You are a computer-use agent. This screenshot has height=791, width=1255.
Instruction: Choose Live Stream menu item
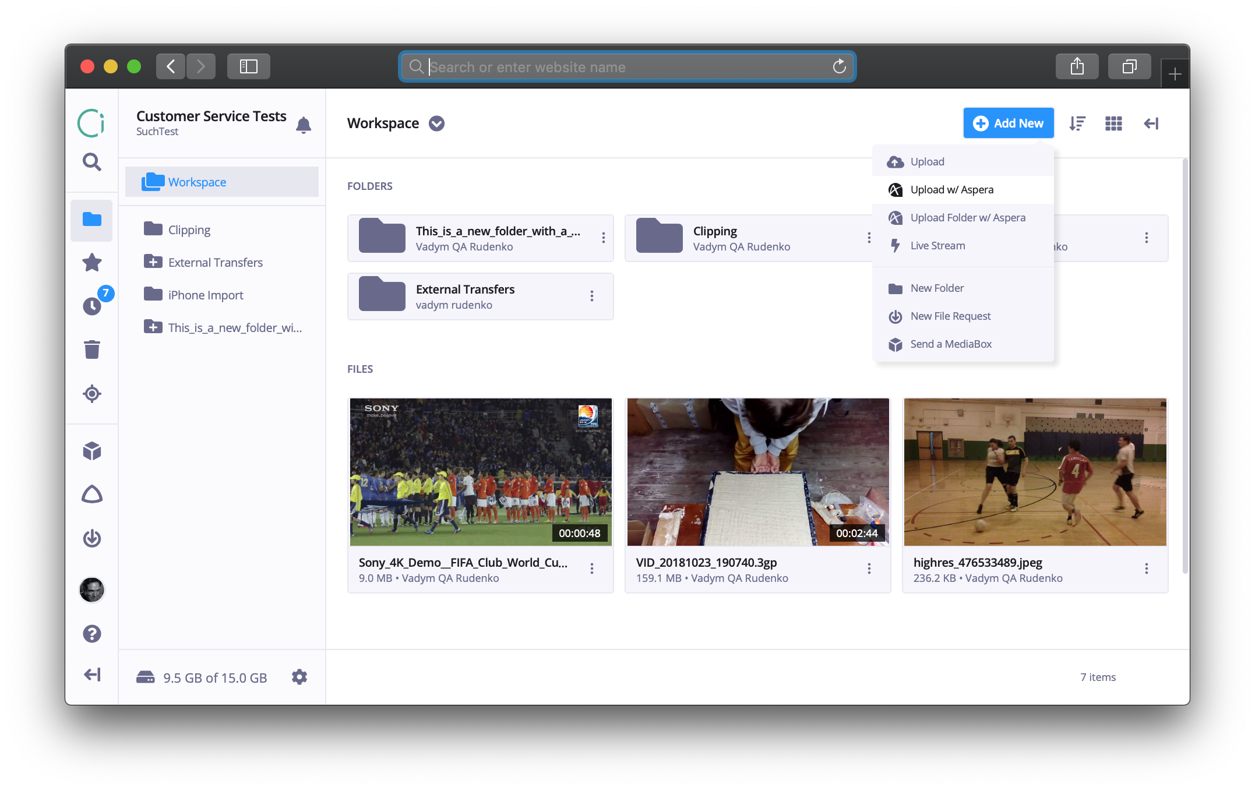(963, 246)
